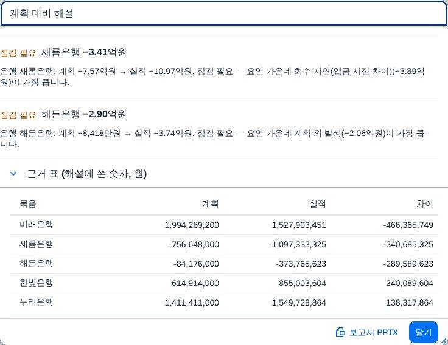Select the 묶음 column header
The image size is (448, 345).
pyautogui.click(x=28, y=204)
